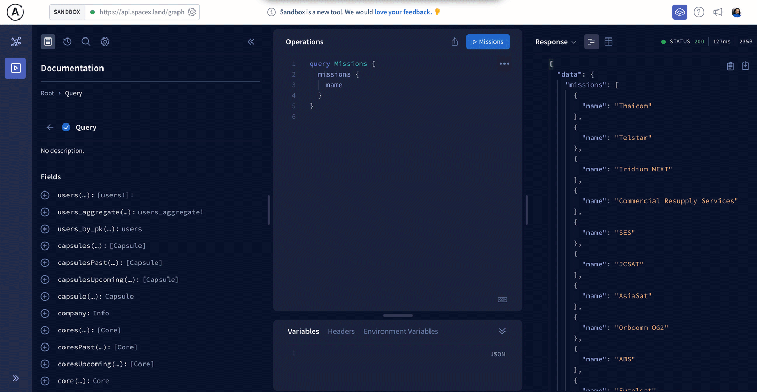This screenshot has height=392, width=757.
Task: Add the users_aggregate field
Action: click(45, 212)
